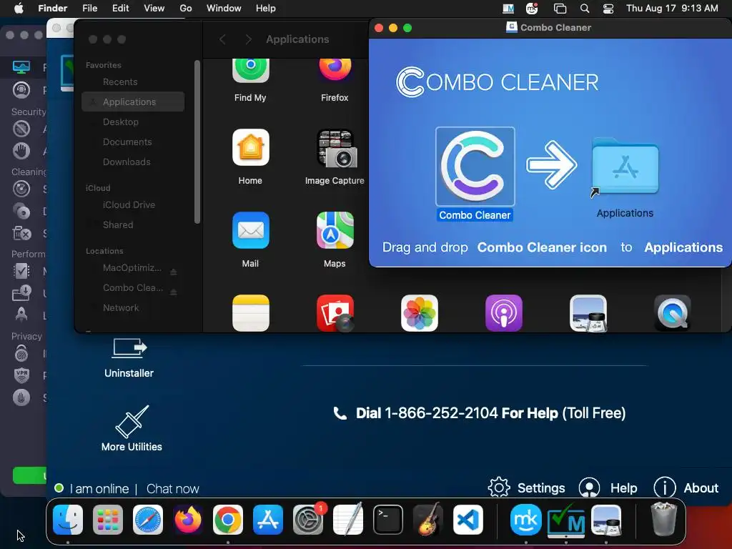Open the Finder menu
Screen dimensions: 732x549
pyautogui.click(x=53, y=8)
